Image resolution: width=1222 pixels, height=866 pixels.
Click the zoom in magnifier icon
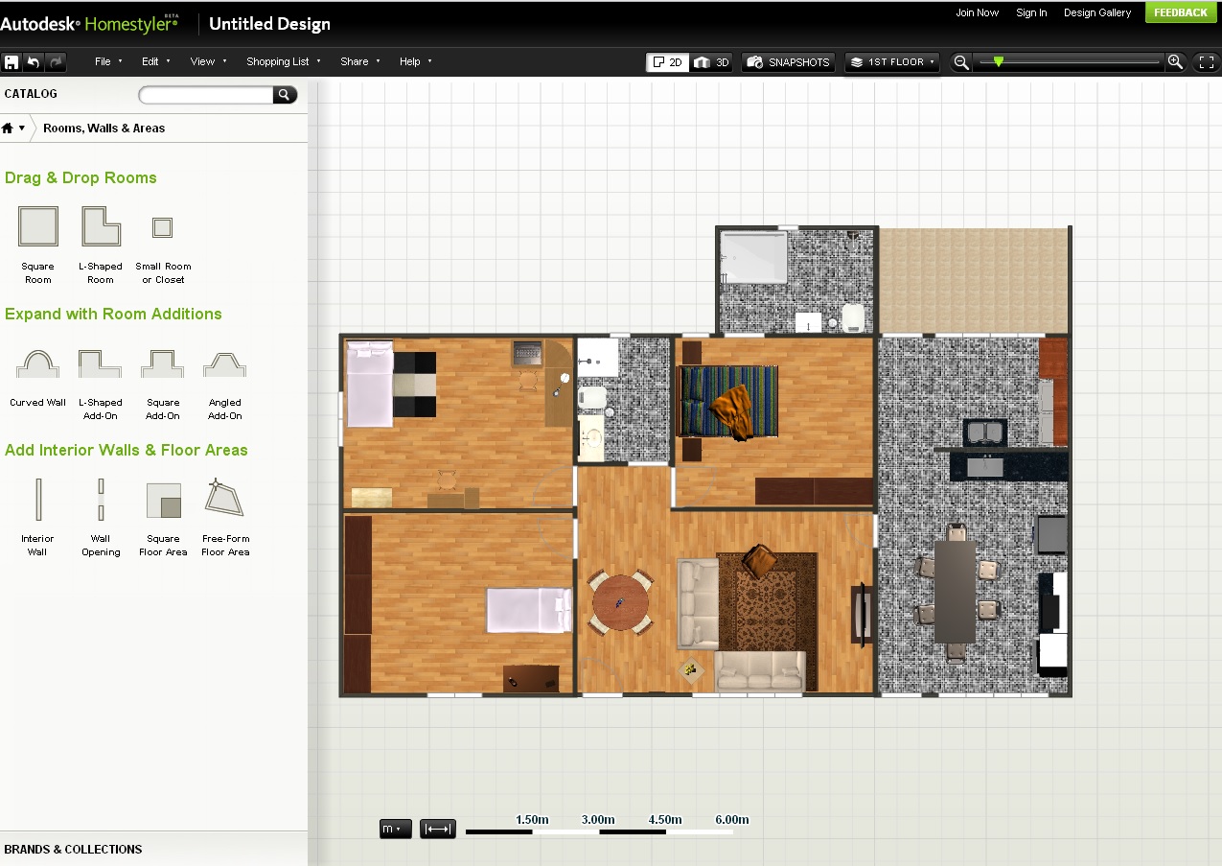1175,62
